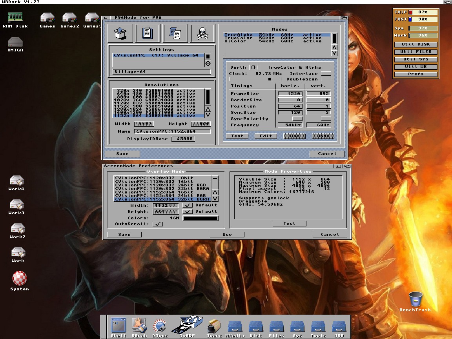Click Prefs in the side panel

click(416, 75)
